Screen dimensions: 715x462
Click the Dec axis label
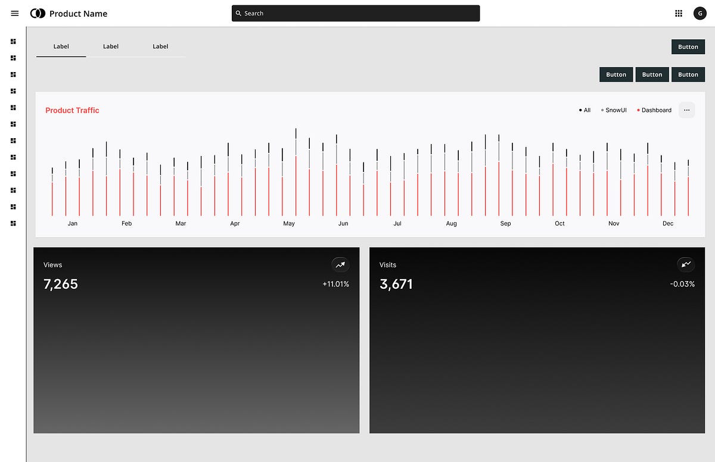pyautogui.click(x=668, y=223)
